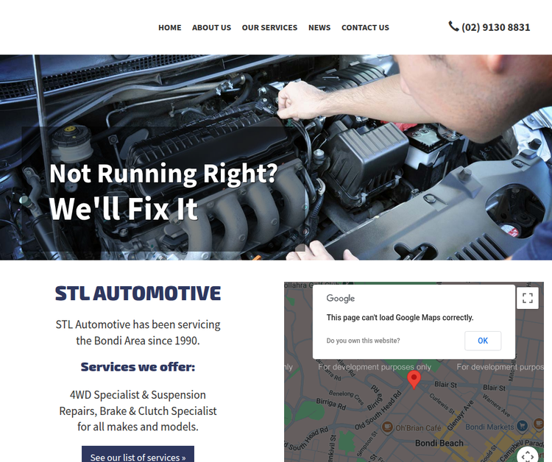Open the HOME menu item
Screen dimensions: 552x462
170,27
